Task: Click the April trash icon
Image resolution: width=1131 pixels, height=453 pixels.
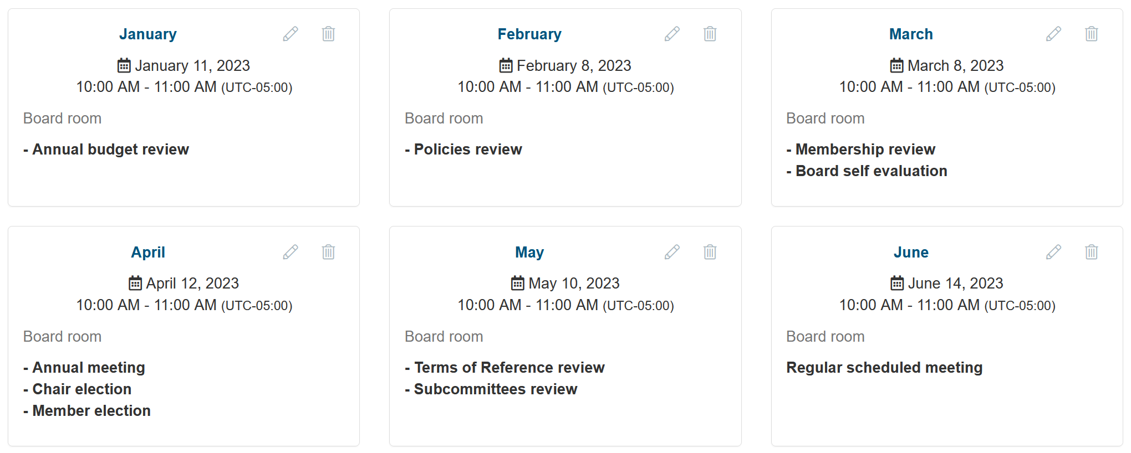Action: tap(328, 252)
